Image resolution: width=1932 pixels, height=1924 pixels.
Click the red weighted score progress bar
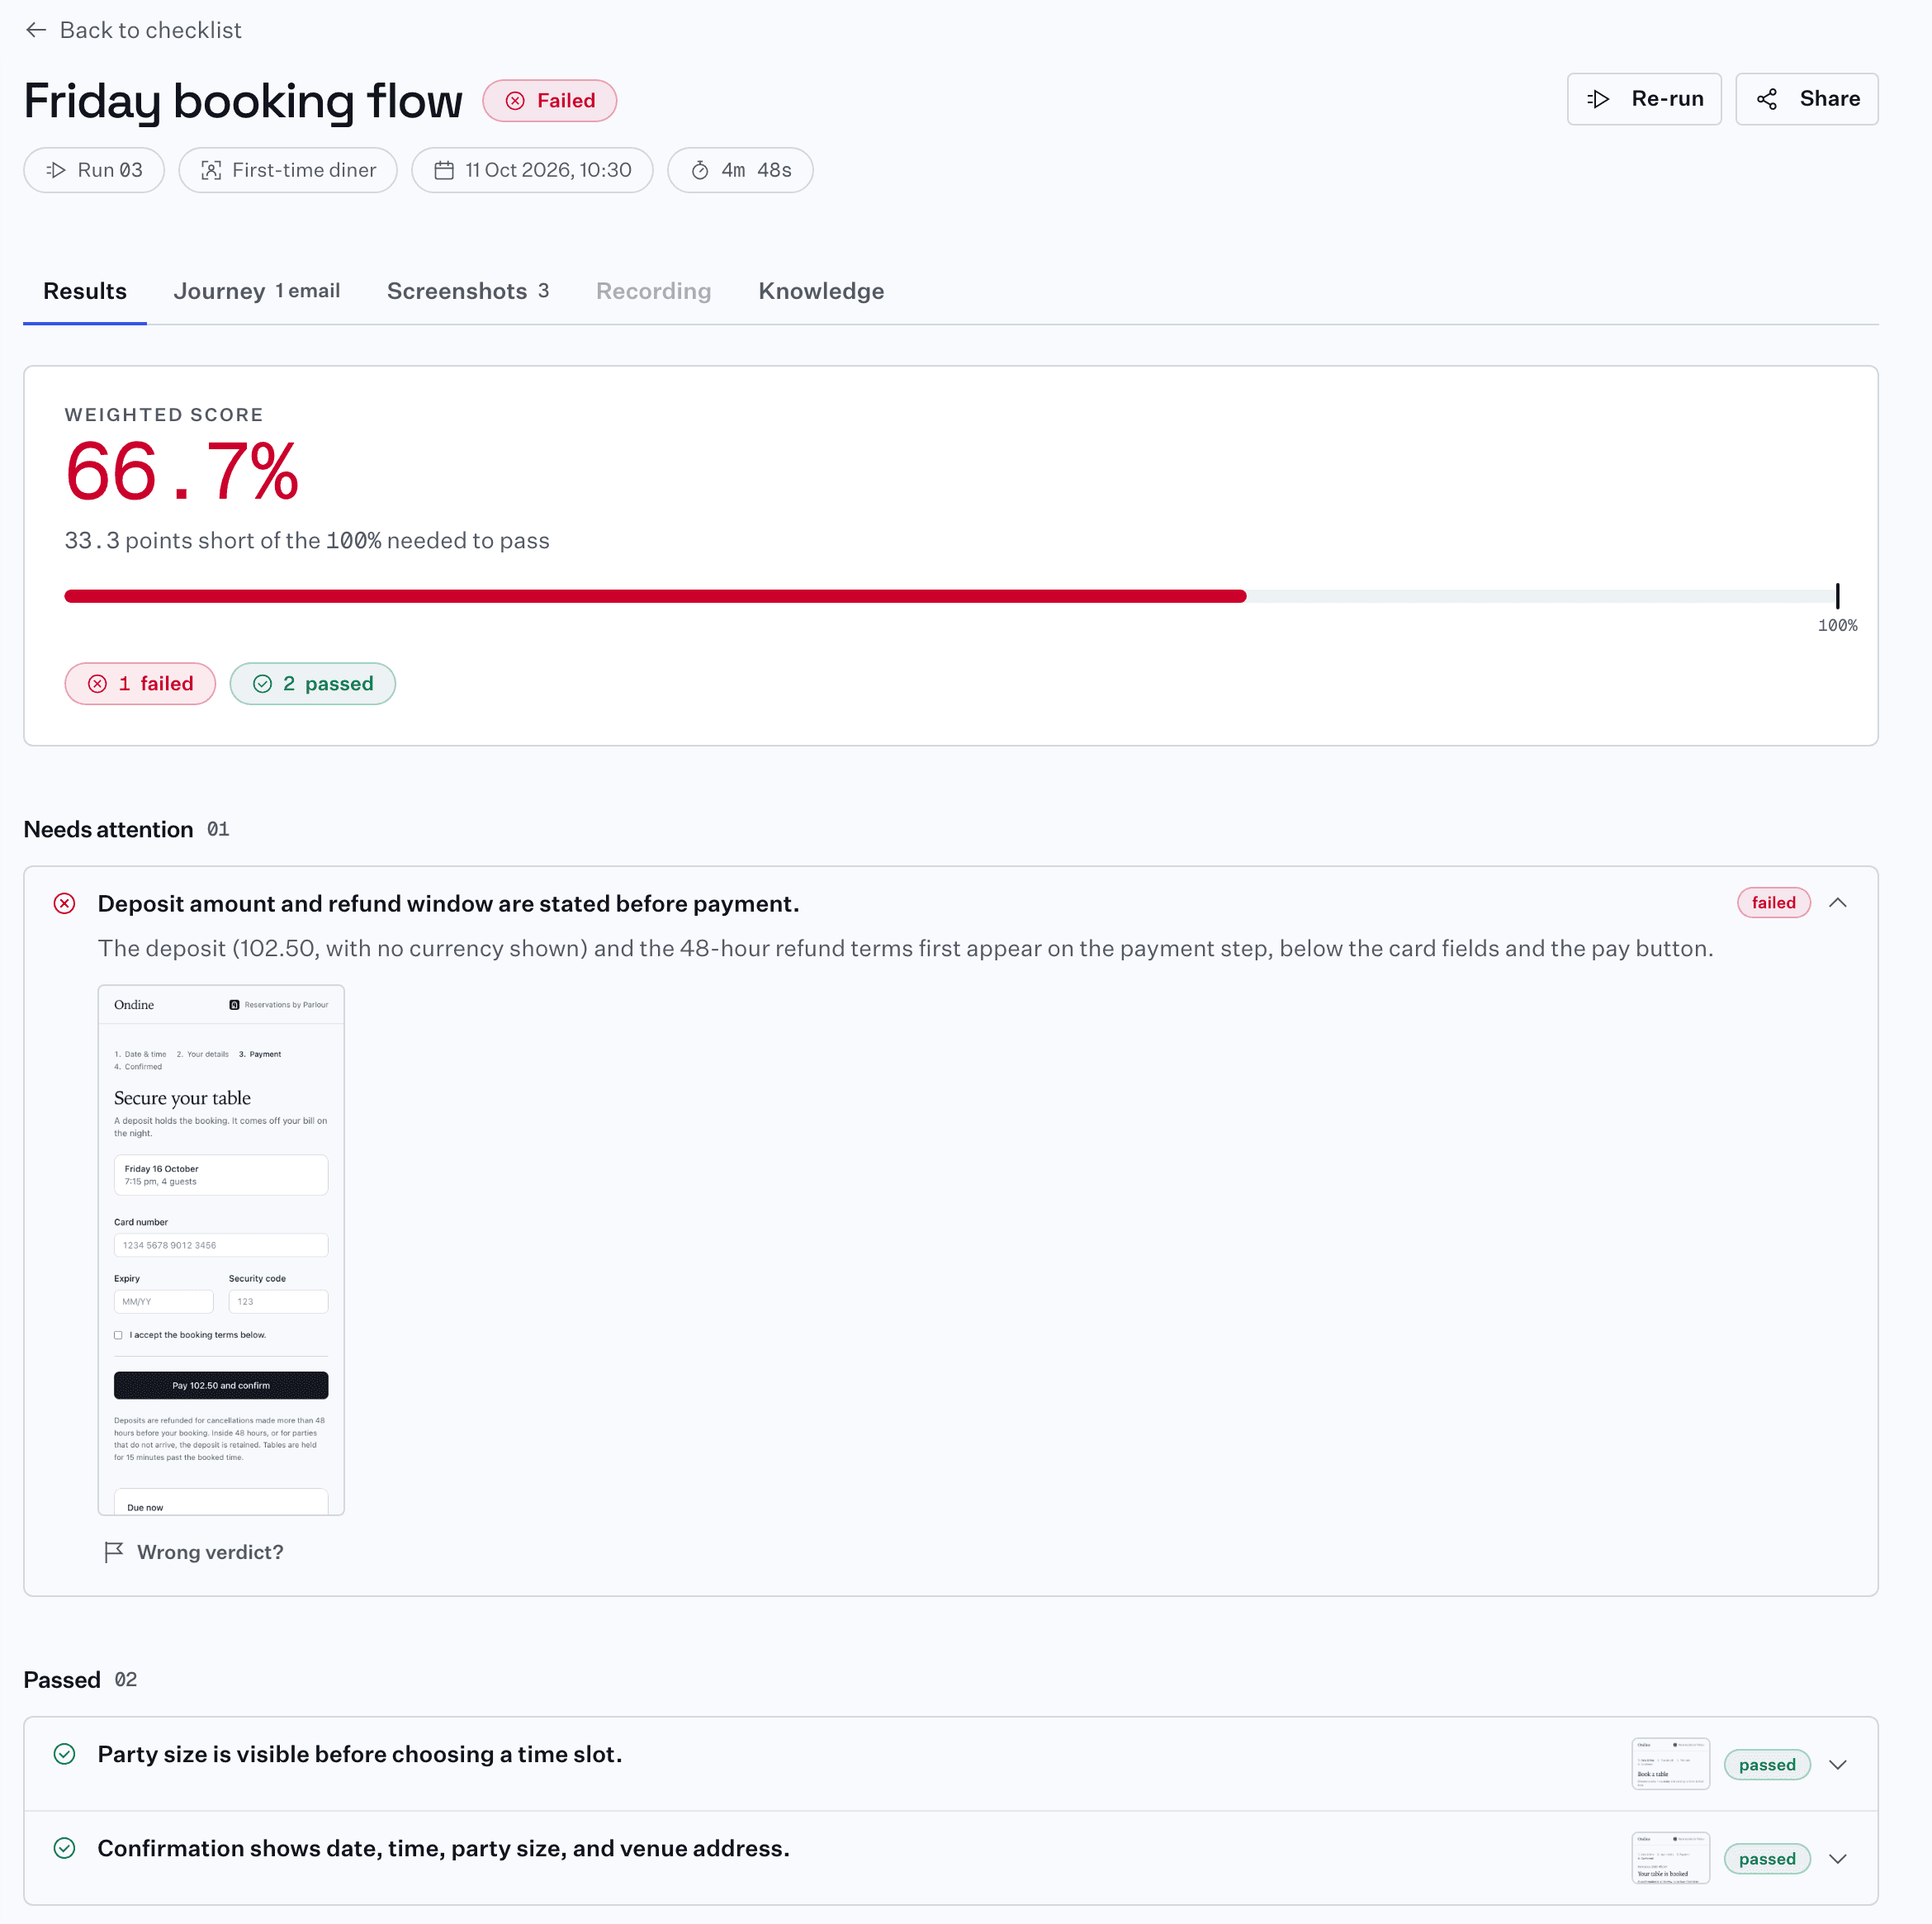click(655, 596)
